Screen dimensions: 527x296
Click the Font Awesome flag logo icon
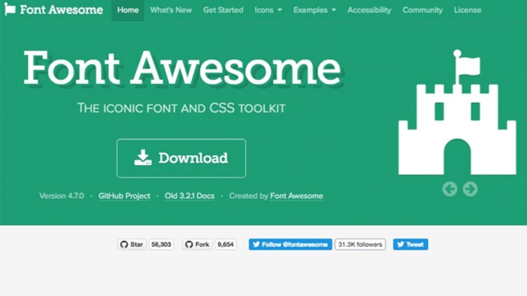(x=10, y=9)
